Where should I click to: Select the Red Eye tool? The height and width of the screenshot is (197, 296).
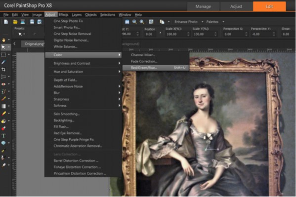pyautogui.click(x=3, y=84)
